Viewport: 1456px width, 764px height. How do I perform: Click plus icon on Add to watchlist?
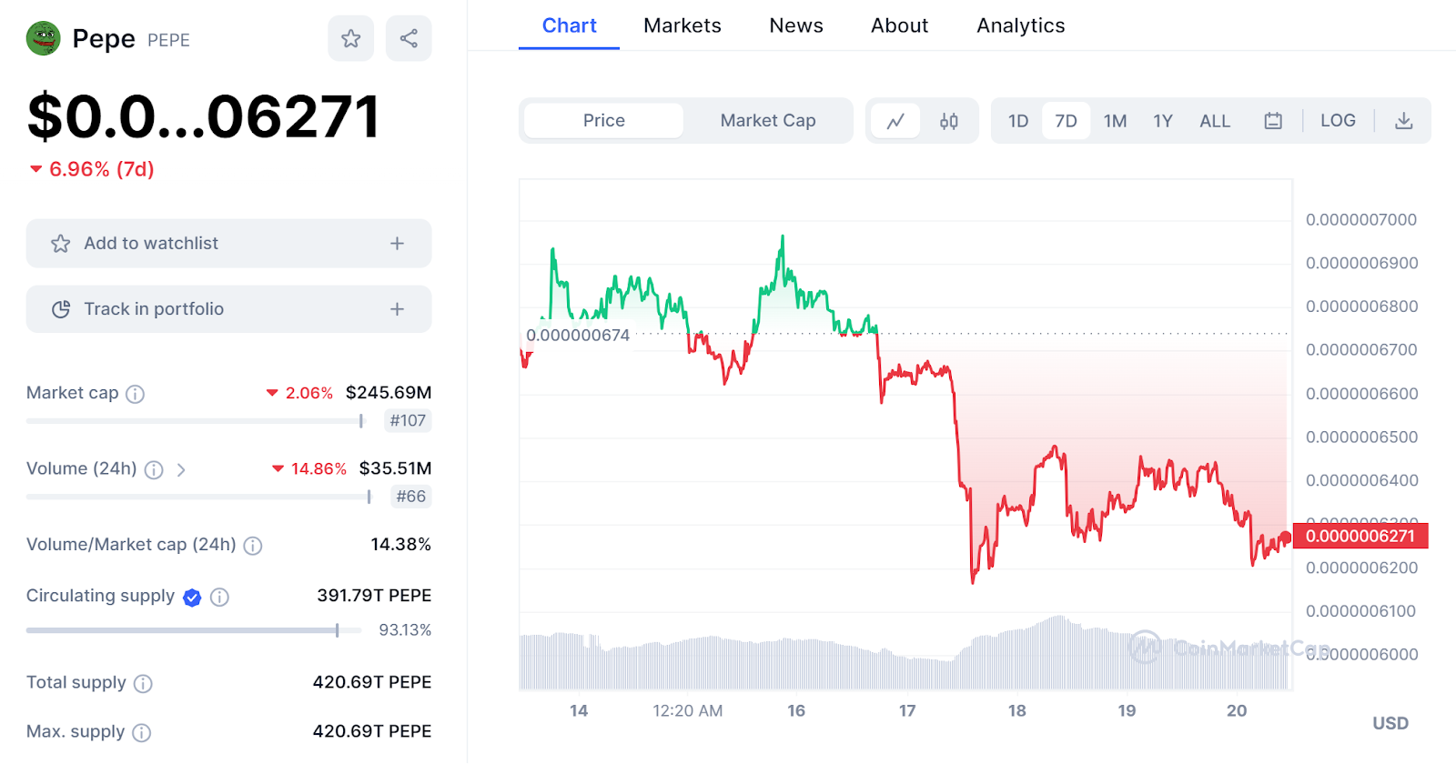(397, 244)
